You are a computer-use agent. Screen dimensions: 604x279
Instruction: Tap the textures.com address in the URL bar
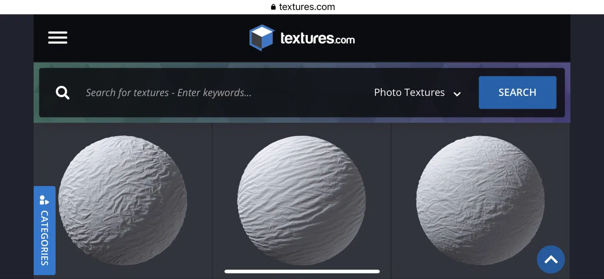click(x=307, y=7)
